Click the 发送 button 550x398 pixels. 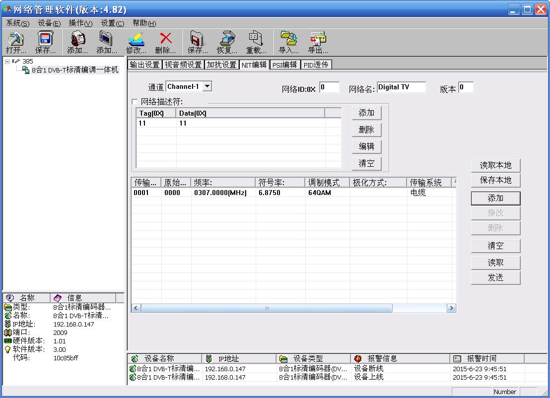pos(495,278)
